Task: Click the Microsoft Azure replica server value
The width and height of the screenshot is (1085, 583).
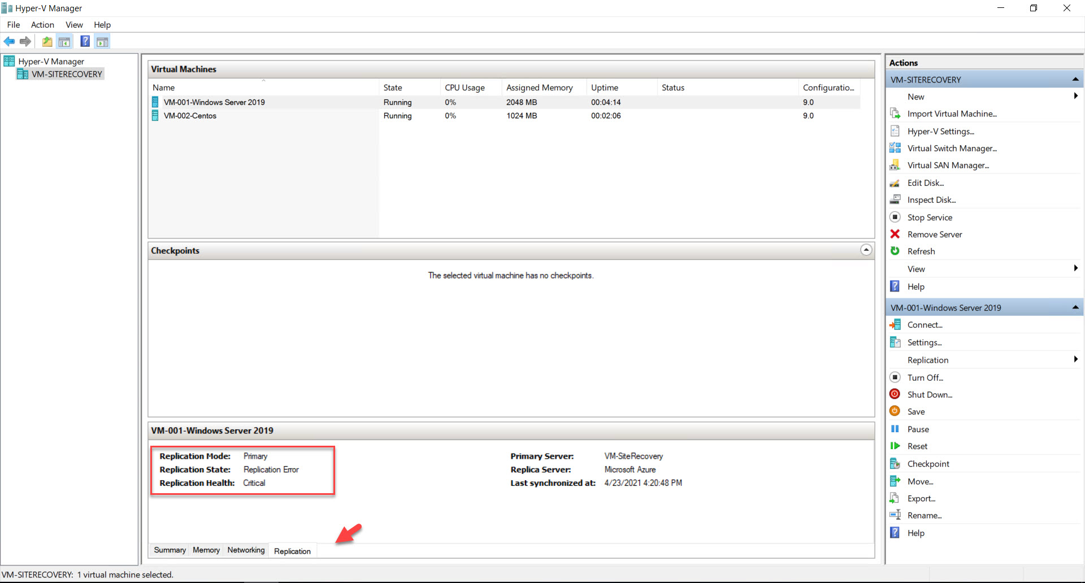Action: click(x=630, y=469)
